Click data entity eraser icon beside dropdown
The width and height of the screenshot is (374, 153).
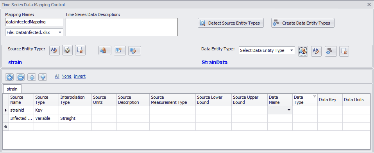click(303, 51)
